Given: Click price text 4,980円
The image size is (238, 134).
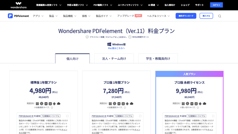Looking at the screenshot, I should coord(40,91).
